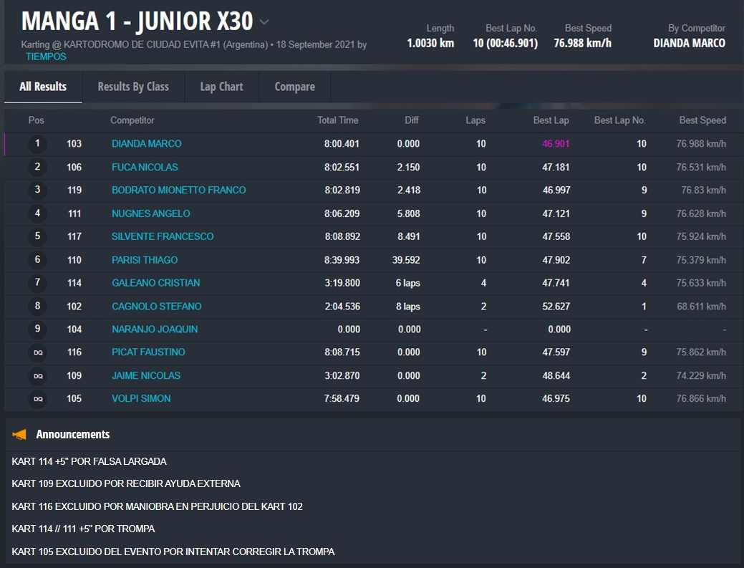Click the DQ badge for Picat Faustino
Screen dimensions: 744x568
[37, 352]
